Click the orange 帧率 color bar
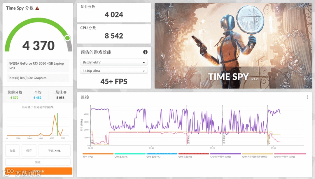 (x=98, y=154)
